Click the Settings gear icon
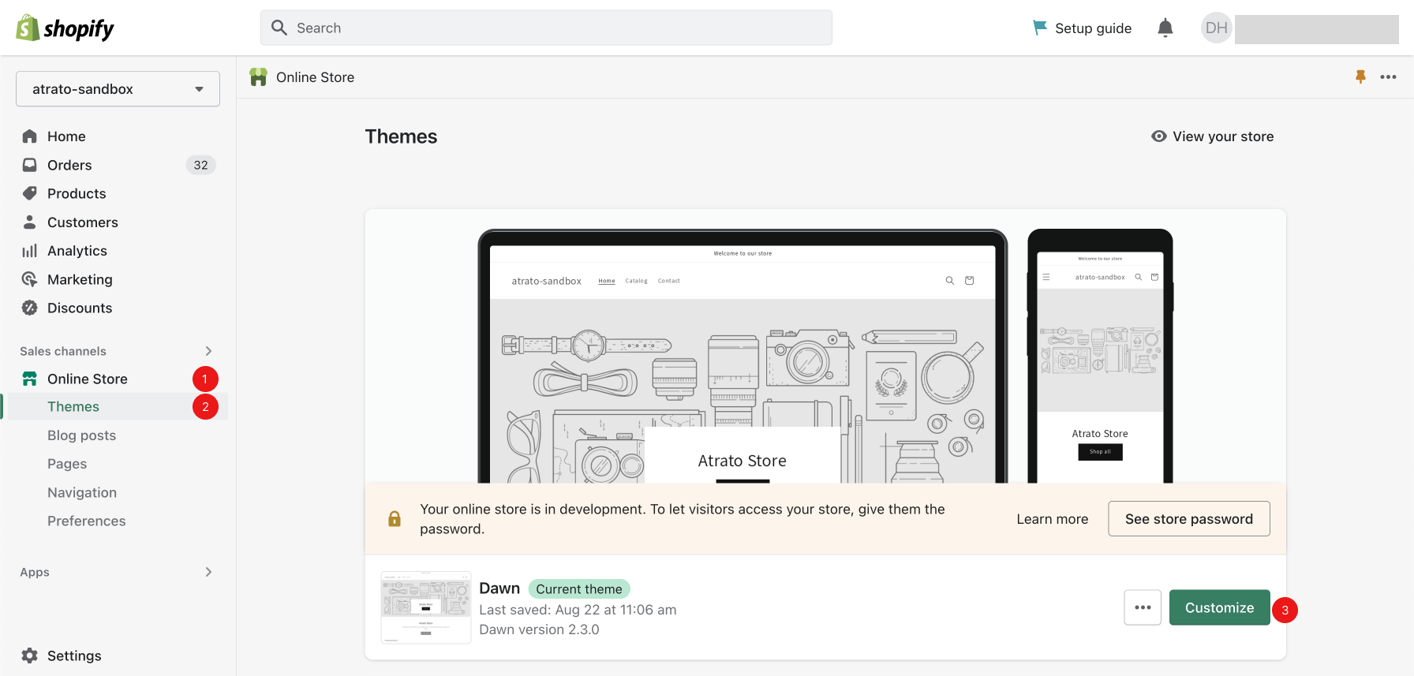The height and width of the screenshot is (676, 1414). pos(30,655)
